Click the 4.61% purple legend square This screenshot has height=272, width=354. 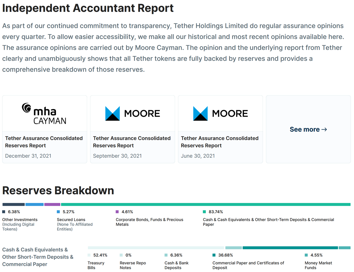tap(117, 212)
